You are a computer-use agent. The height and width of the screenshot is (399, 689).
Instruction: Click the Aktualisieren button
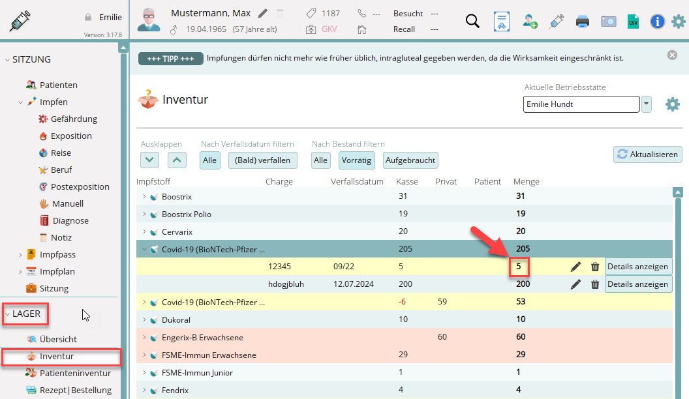pyautogui.click(x=647, y=154)
